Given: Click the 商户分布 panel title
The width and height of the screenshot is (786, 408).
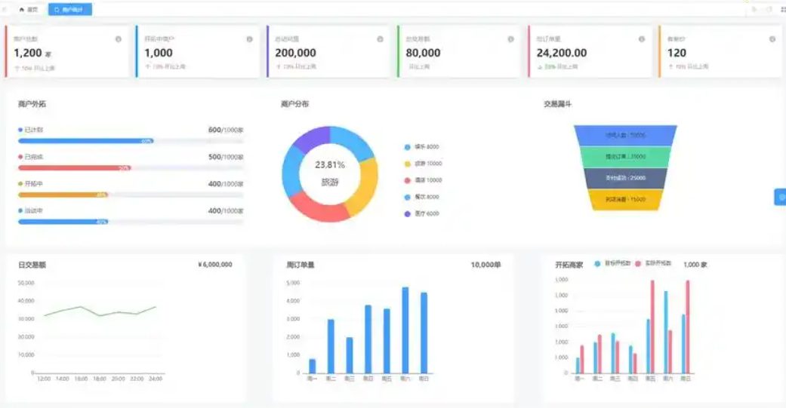Looking at the screenshot, I should (x=294, y=104).
